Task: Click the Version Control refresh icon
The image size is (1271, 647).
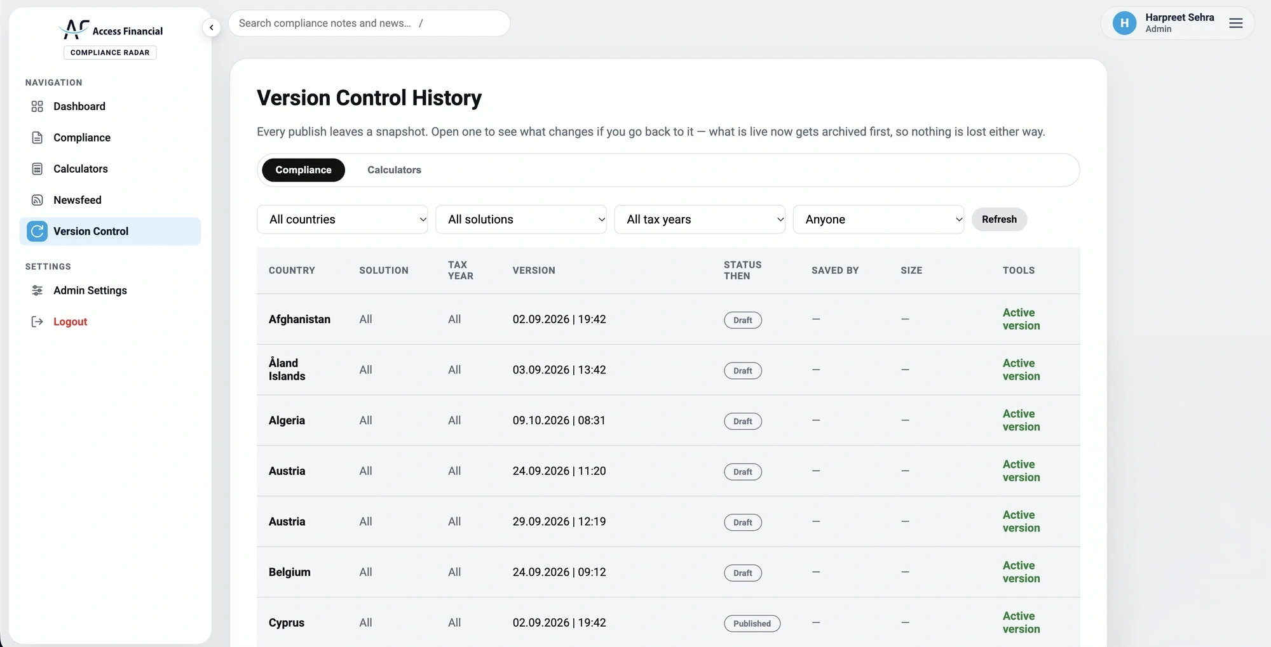Action: pos(37,231)
